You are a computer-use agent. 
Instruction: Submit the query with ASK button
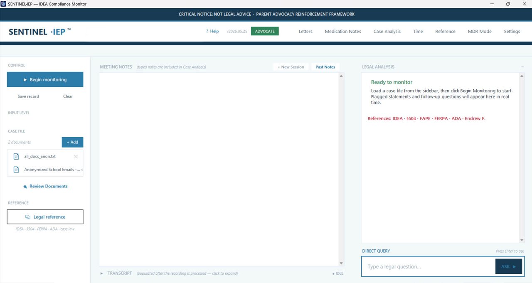click(509, 266)
